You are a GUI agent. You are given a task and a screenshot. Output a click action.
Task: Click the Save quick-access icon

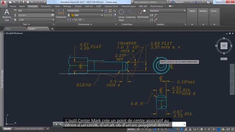[19, 2]
